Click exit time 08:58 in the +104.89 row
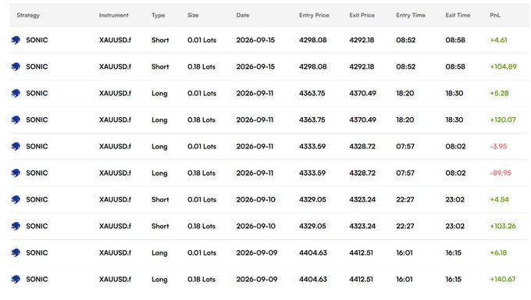This screenshot has width=531, height=300. [x=455, y=66]
